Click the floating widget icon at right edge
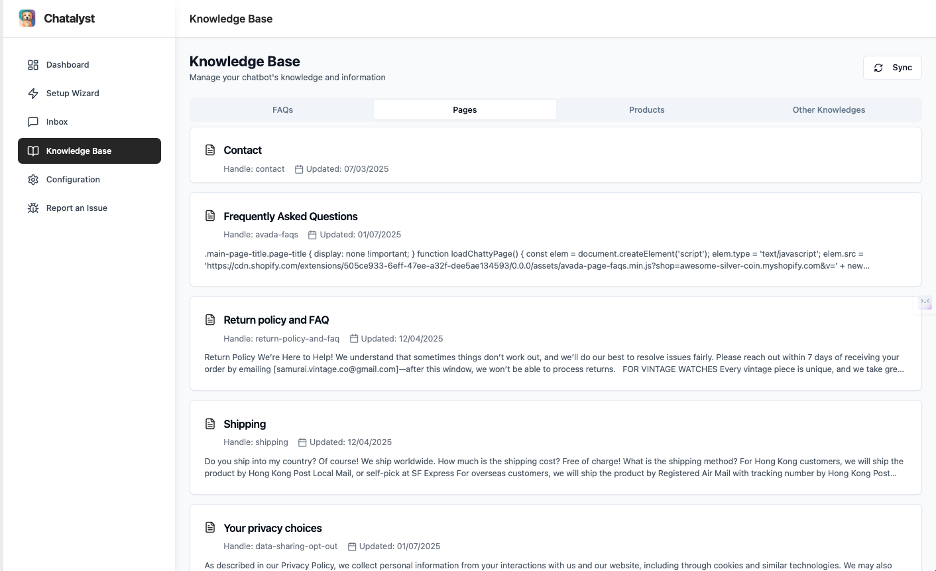The width and height of the screenshot is (936, 571). click(925, 303)
